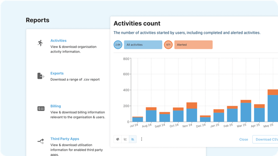Click the 2.6K all activities count badge
The height and width of the screenshot is (156, 278).
[118, 45]
